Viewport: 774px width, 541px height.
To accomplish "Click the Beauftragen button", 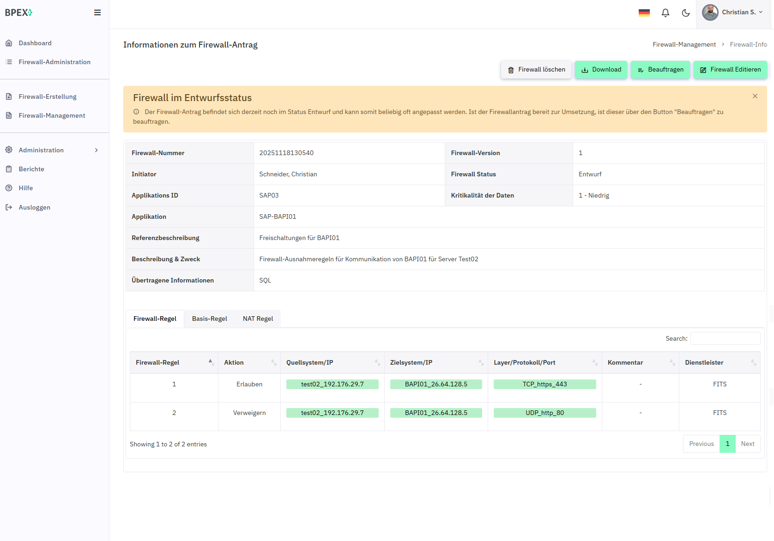I will point(660,70).
